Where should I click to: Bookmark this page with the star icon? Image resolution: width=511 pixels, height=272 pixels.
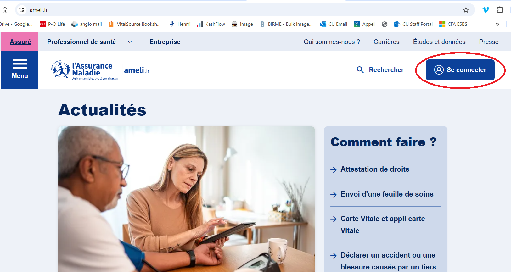[x=466, y=10]
